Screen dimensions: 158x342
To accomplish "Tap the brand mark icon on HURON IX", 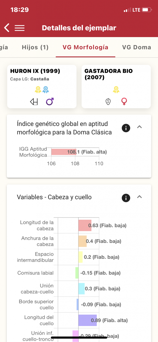I will tap(34, 102).
